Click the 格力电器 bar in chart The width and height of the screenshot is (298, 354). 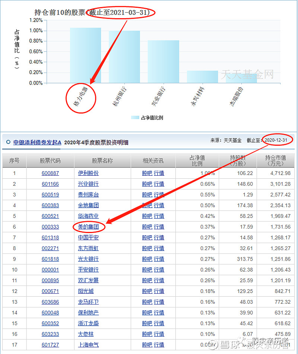85,55
